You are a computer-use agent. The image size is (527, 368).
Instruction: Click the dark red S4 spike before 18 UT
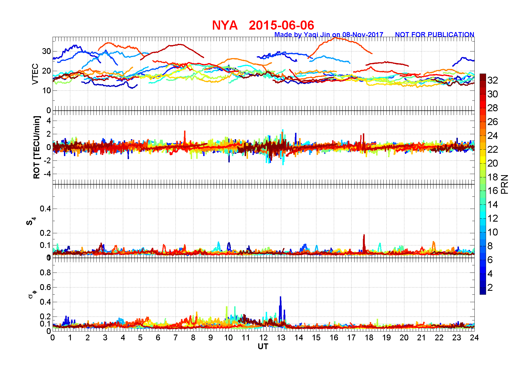(364, 243)
